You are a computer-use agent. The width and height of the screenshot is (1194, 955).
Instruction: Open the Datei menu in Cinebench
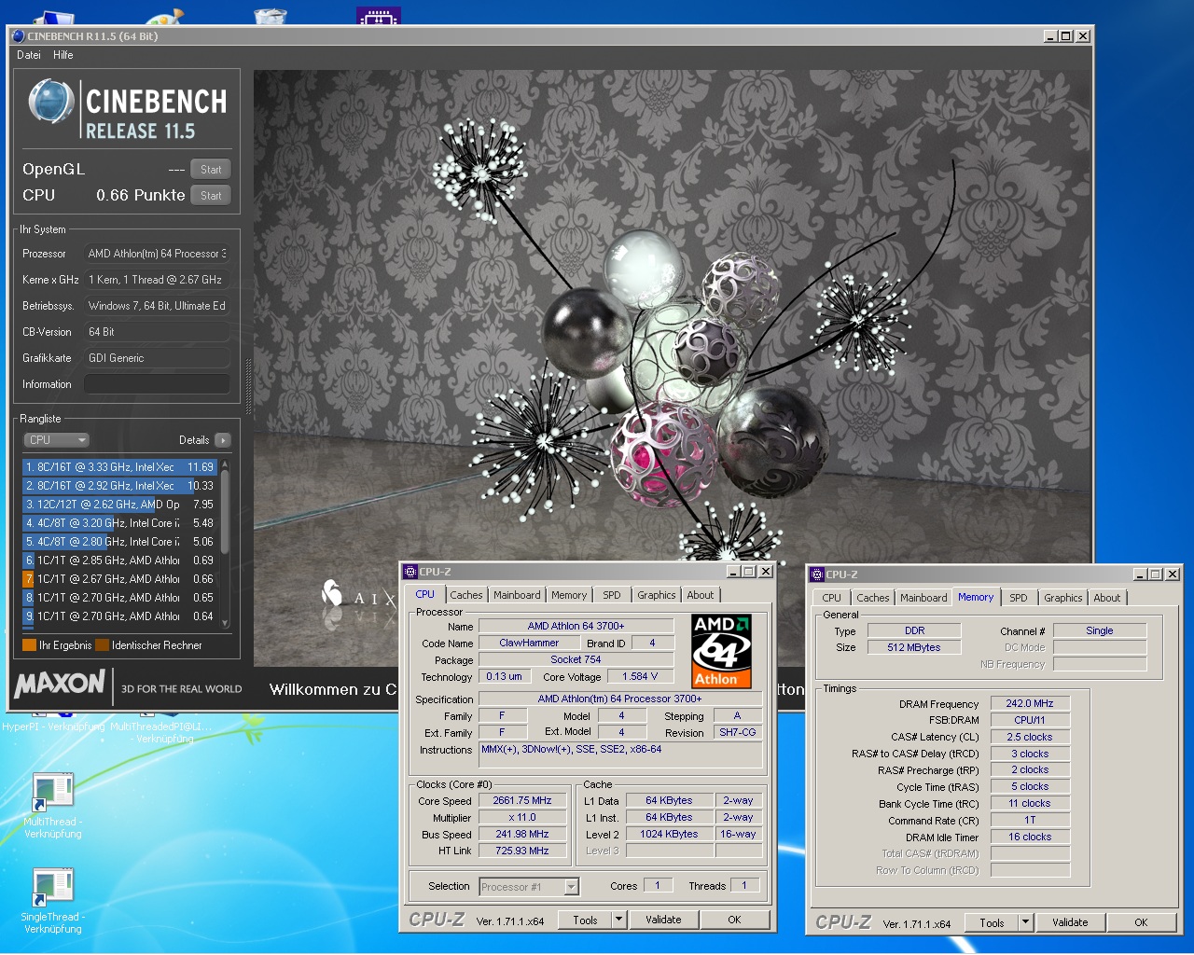(28, 55)
